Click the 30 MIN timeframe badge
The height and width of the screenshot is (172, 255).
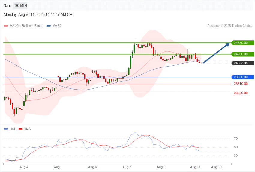coord(21,6)
